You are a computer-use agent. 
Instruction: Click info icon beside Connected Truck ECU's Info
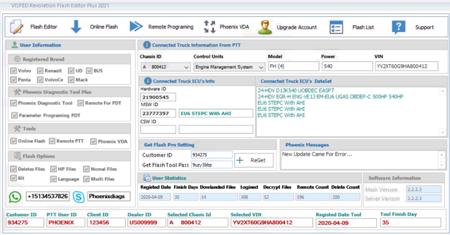[x=148, y=81]
